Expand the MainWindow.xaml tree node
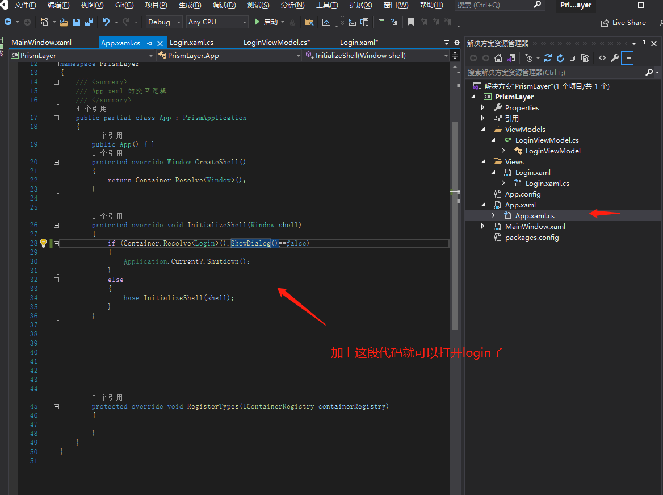Screen dimensions: 663x495 tap(483, 226)
